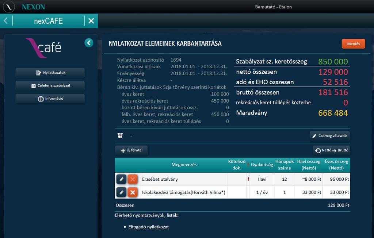
Task: Click the '96 000 Ft' yearly amount
Action: click(x=339, y=179)
